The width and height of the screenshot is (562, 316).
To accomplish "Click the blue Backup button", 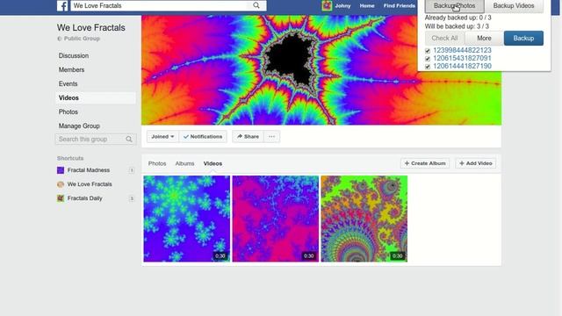I will pyautogui.click(x=523, y=38).
